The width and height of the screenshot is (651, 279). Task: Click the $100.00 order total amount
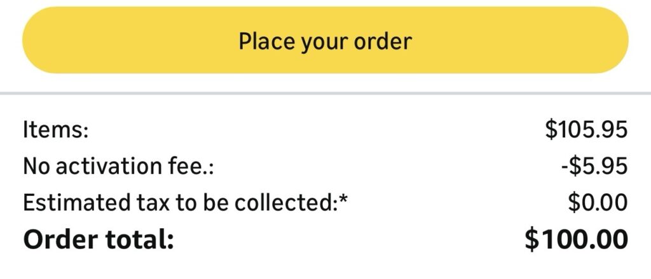(x=576, y=240)
